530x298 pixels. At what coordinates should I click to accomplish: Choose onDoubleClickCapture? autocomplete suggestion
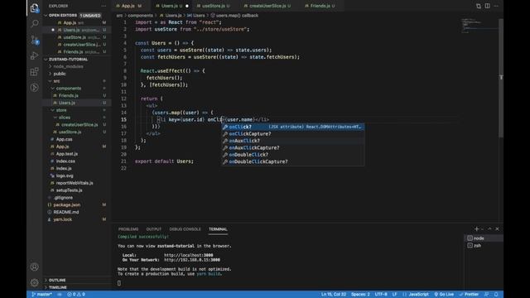[x=292, y=161]
